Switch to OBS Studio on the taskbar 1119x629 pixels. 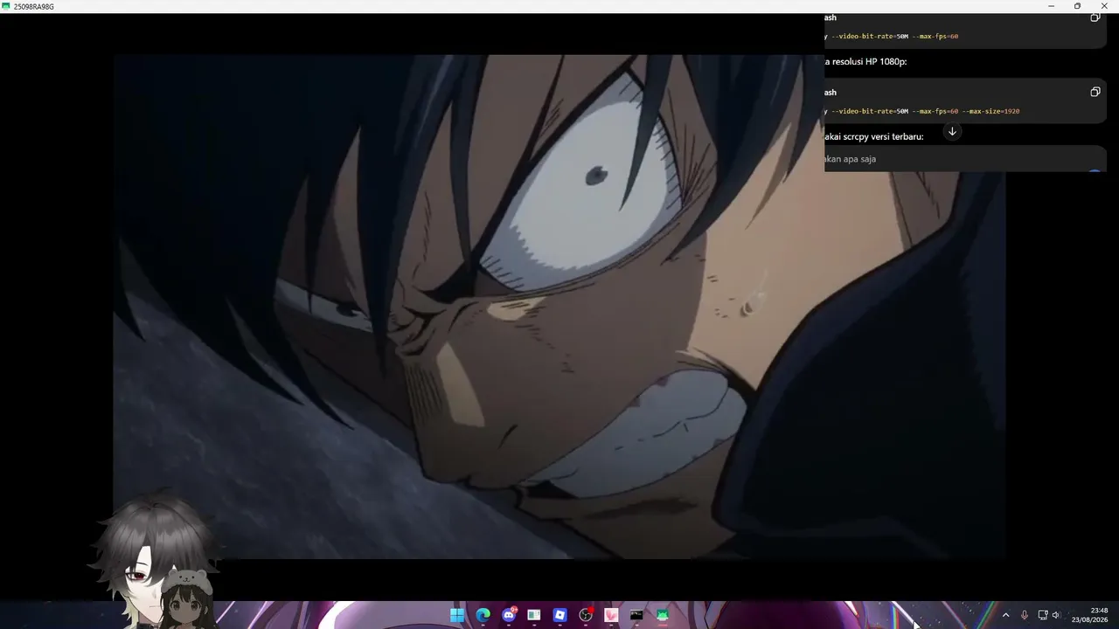586,615
